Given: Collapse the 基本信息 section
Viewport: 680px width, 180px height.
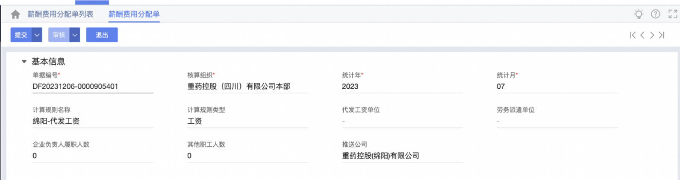Looking at the screenshot, I should tap(24, 61).
